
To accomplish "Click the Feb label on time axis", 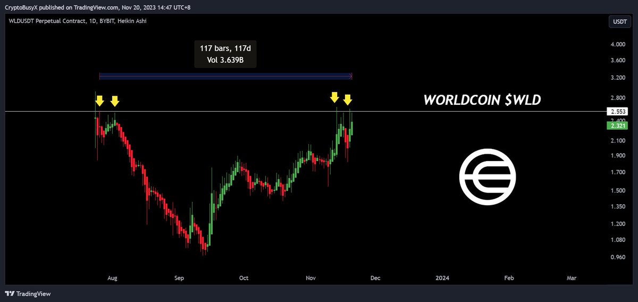I will point(509,278).
